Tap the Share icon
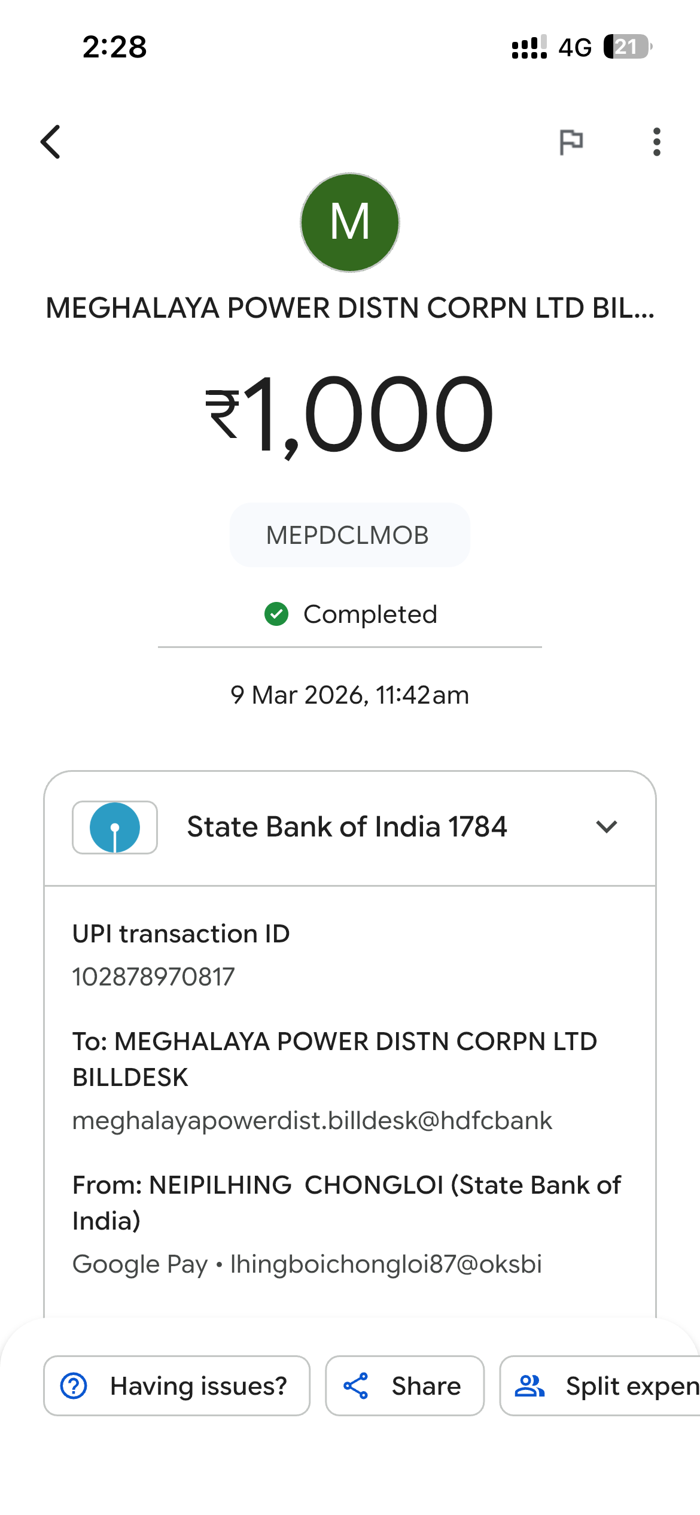 pyautogui.click(x=356, y=1386)
